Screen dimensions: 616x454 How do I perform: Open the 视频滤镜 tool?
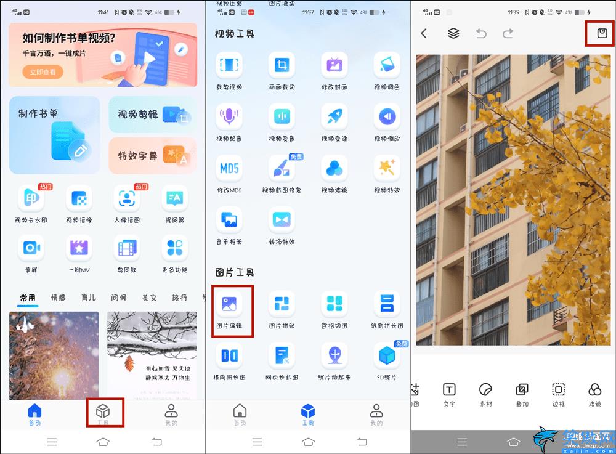click(x=334, y=174)
